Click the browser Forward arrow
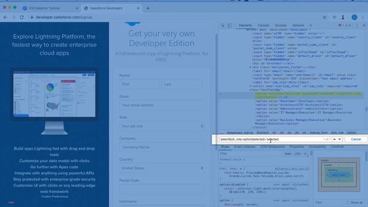This screenshot has width=368, height=207. click(x=13, y=17)
